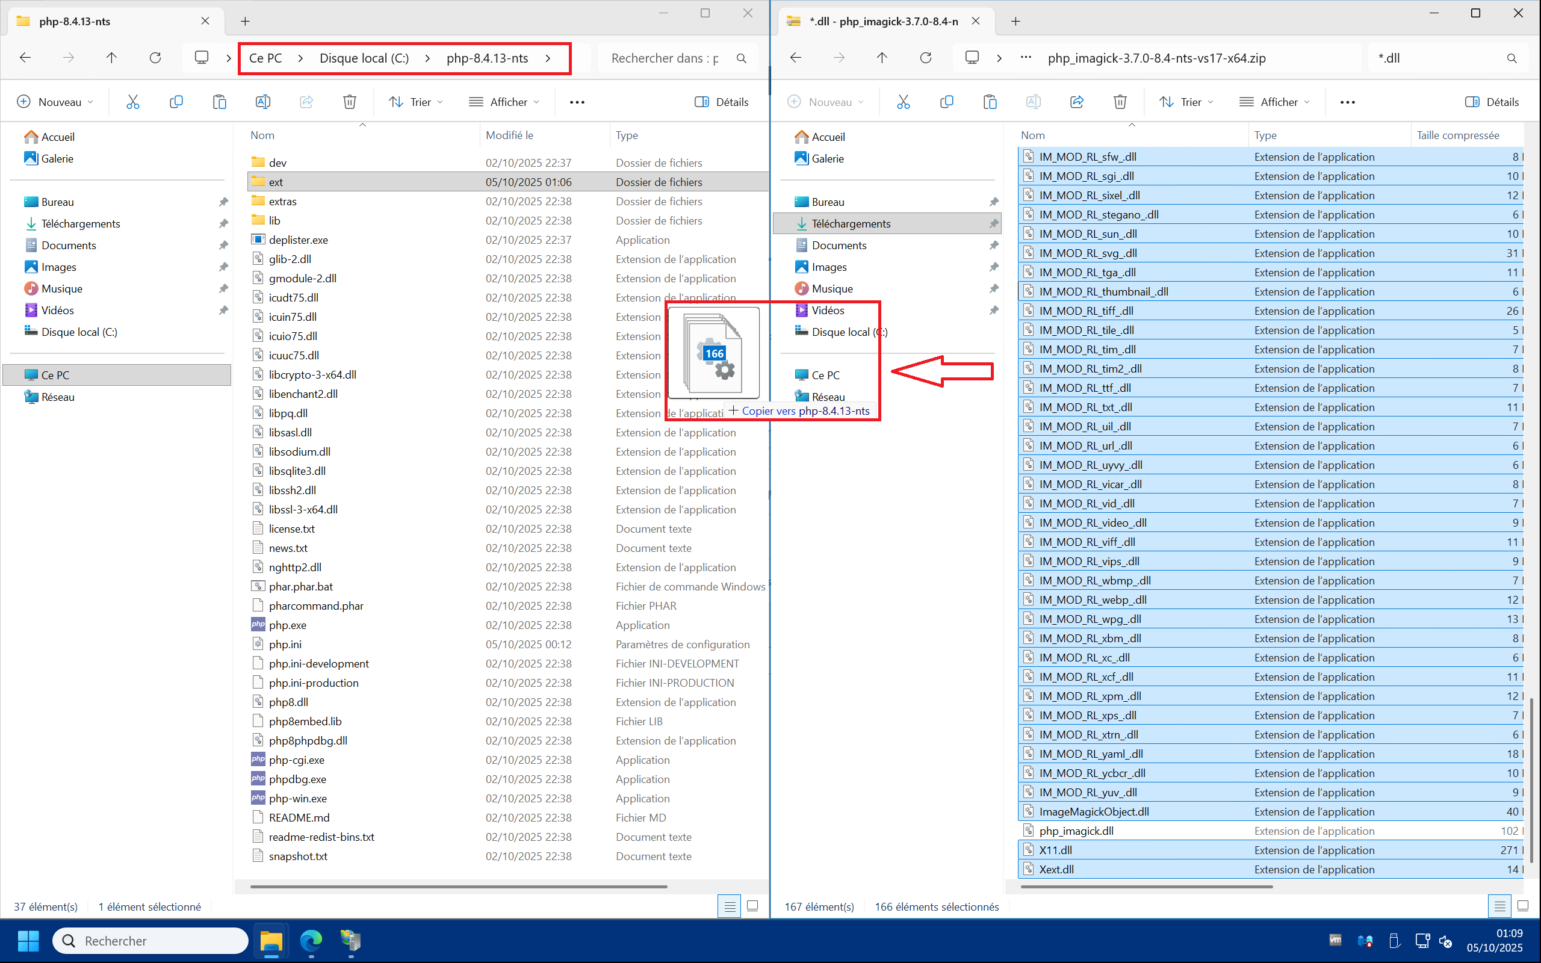Click Refresh button in left Explorer window
1541x963 pixels.
tap(155, 58)
